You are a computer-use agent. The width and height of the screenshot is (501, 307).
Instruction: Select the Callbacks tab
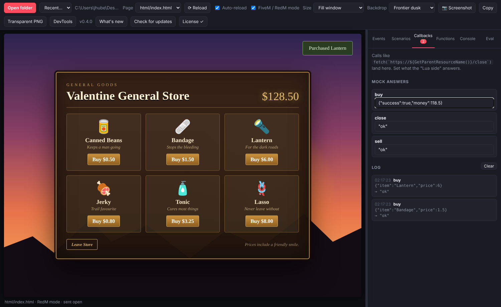pos(423,38)
